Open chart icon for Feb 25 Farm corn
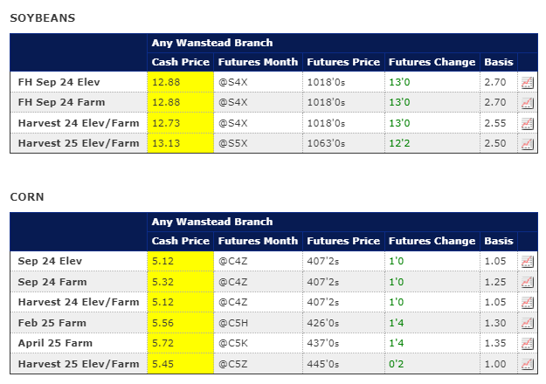The width and height of the screenshot is (546, 384). [527, 322]
